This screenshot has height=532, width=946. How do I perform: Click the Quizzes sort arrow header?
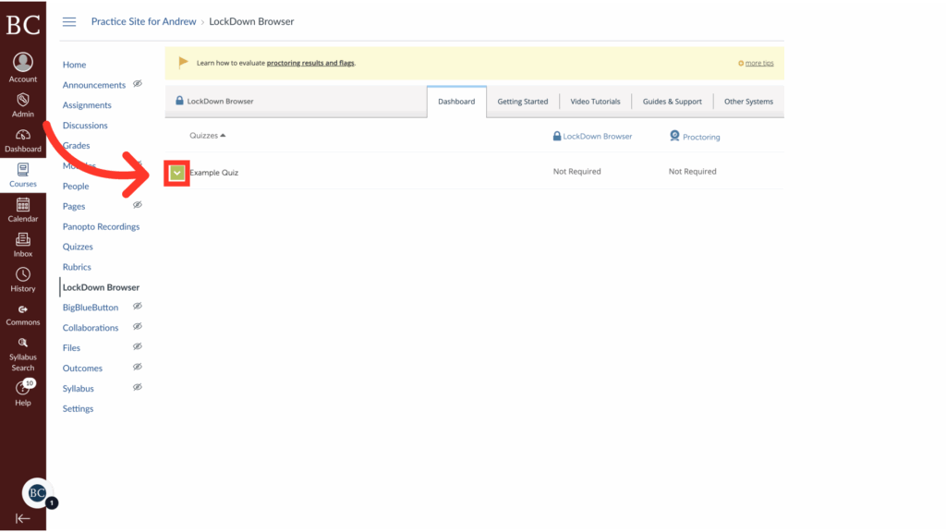click(x=208, y=135)
